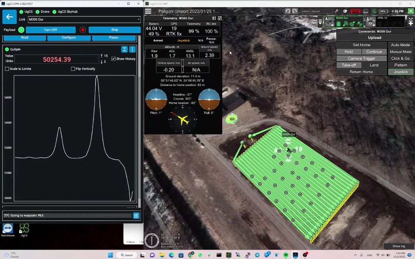Collapse the QuSpin panel with the arrows icon
The height and width of the screenshot is (259, 415).
(125, 49)
